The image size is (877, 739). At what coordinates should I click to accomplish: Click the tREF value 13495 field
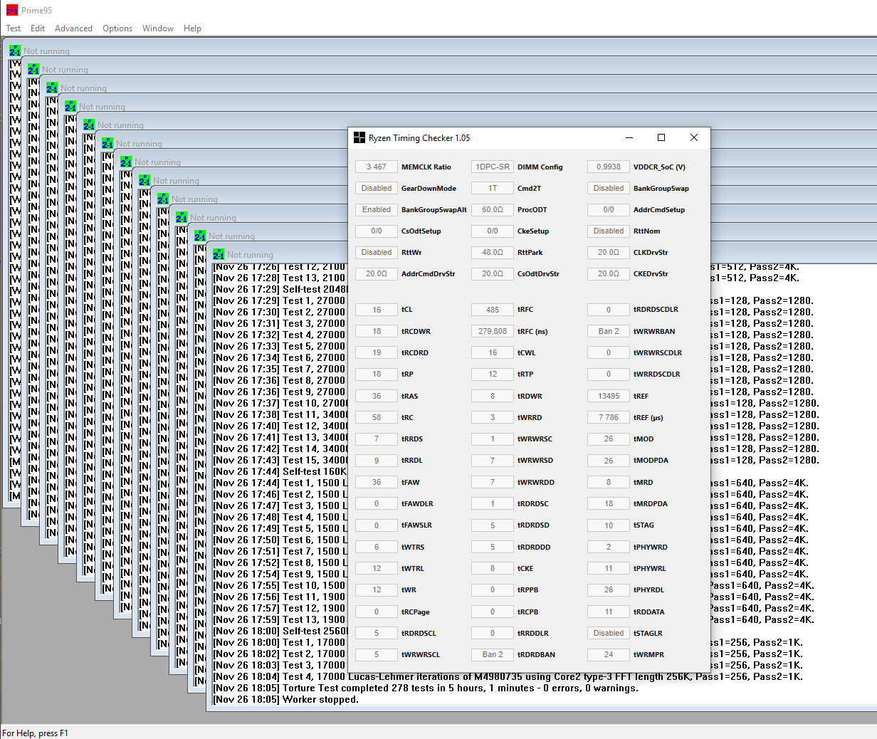pos(609,396)
